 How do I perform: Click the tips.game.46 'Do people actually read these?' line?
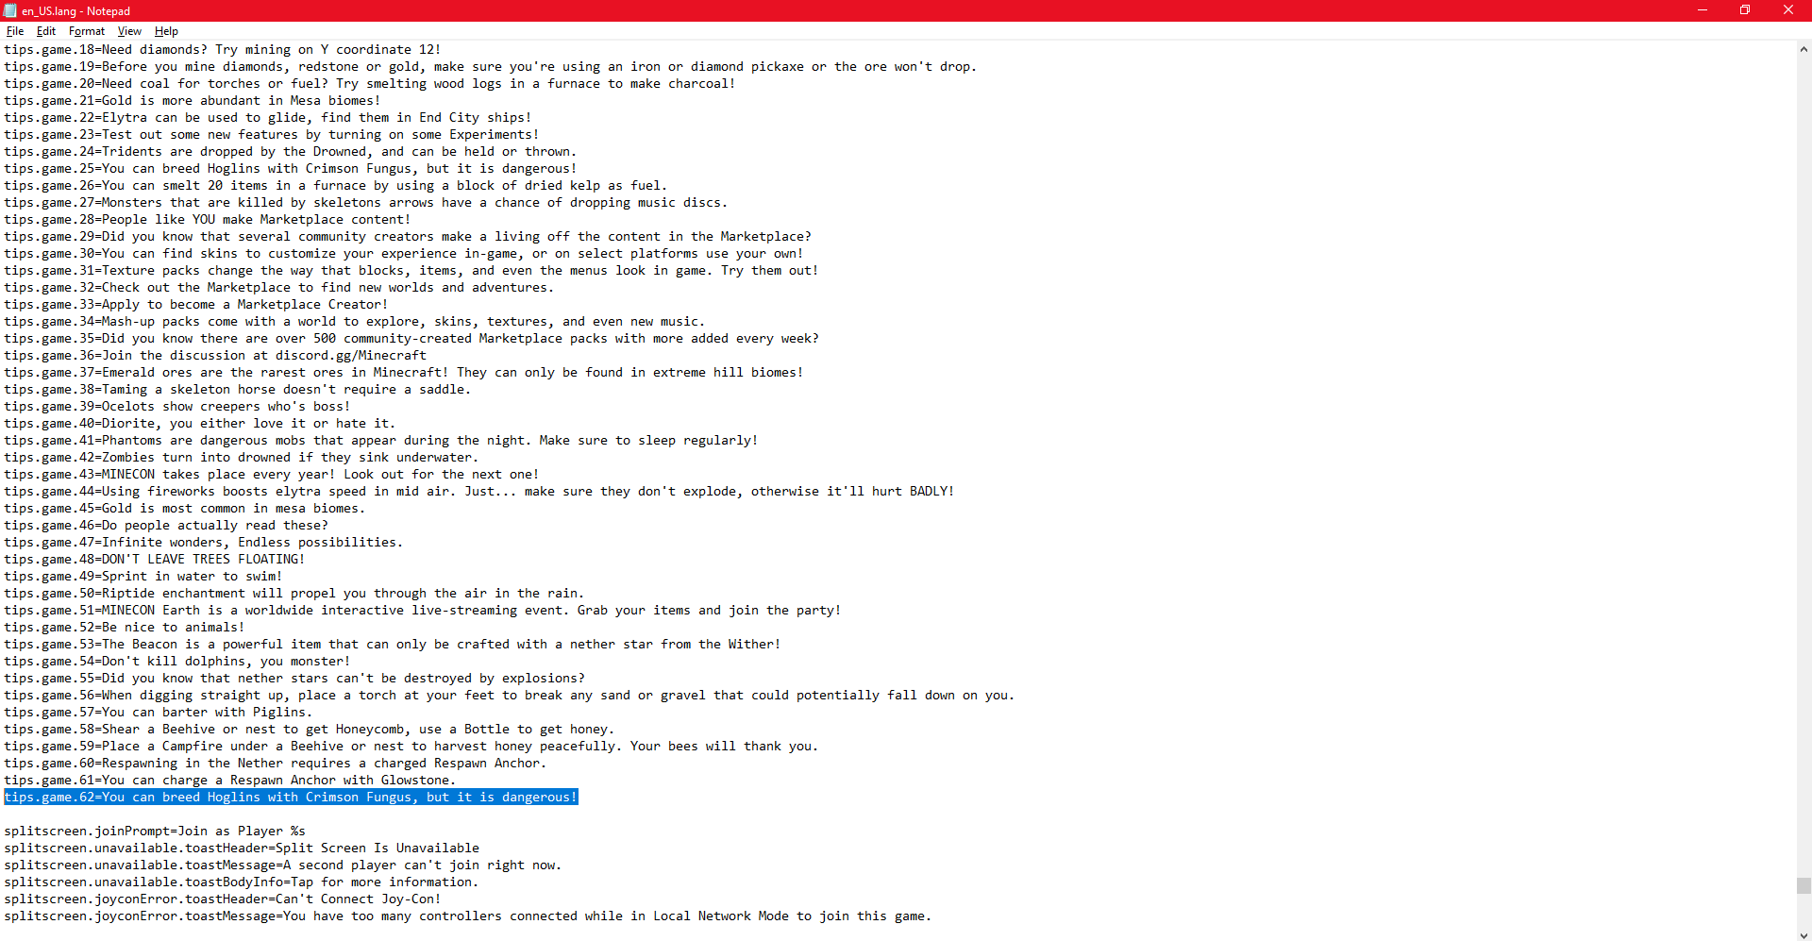point(166,526)
